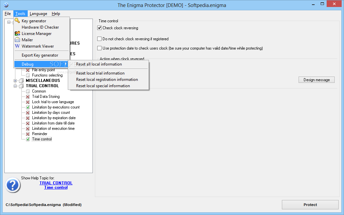Open the Help menu
The height and width of the screenshot is (215, 344).
(56, 14)
